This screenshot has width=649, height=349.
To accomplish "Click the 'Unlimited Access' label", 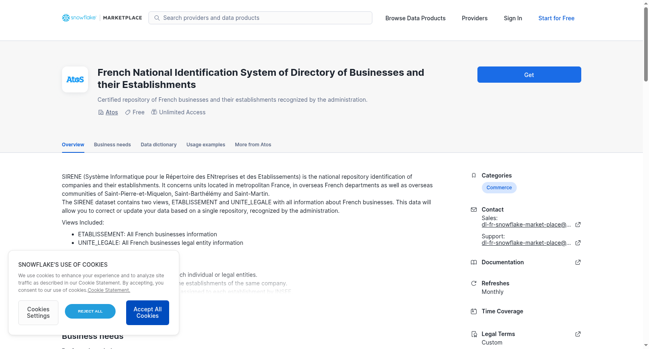I will point(182,112).
